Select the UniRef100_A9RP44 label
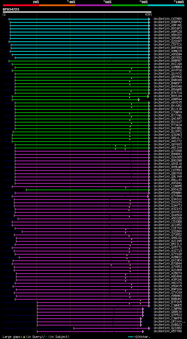The image size is (187, 339). coord(168,100)
